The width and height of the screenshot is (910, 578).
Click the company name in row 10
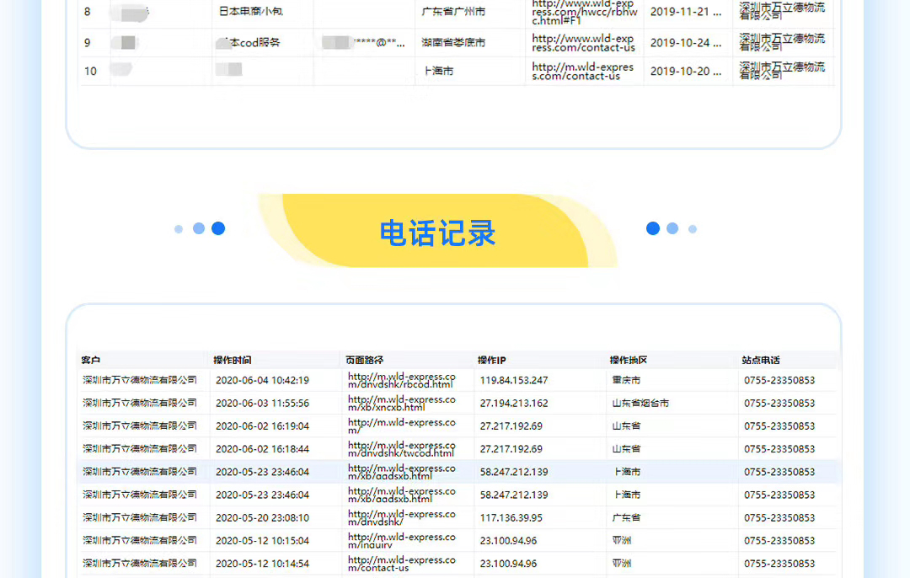pyautogui.click(x=782, y=71)
